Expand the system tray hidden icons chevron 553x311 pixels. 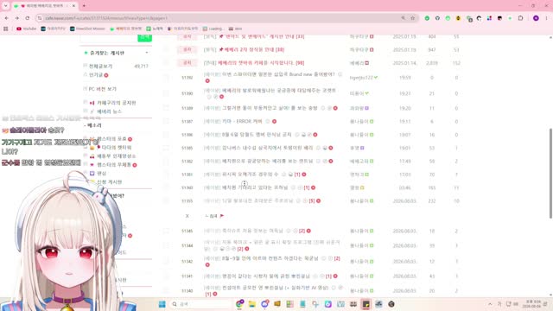click(x=490, y=304)
